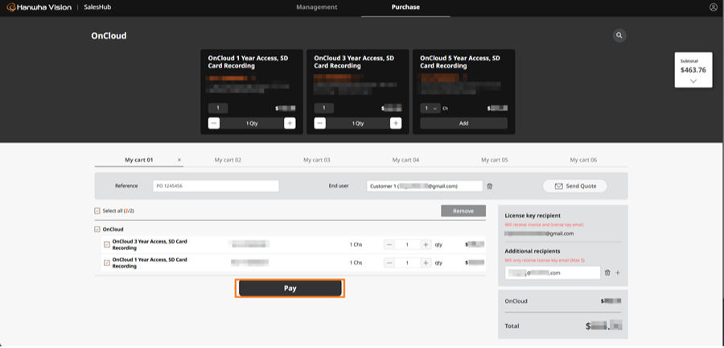The height and width of the screenshot is (348, 724).
Task: Open the Purchase tab
Action: (405, 7)
